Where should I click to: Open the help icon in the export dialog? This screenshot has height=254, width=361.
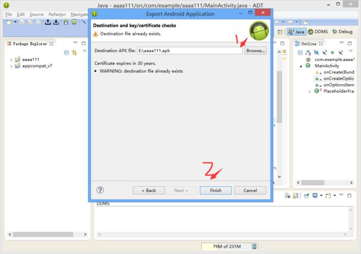(101, 190)
